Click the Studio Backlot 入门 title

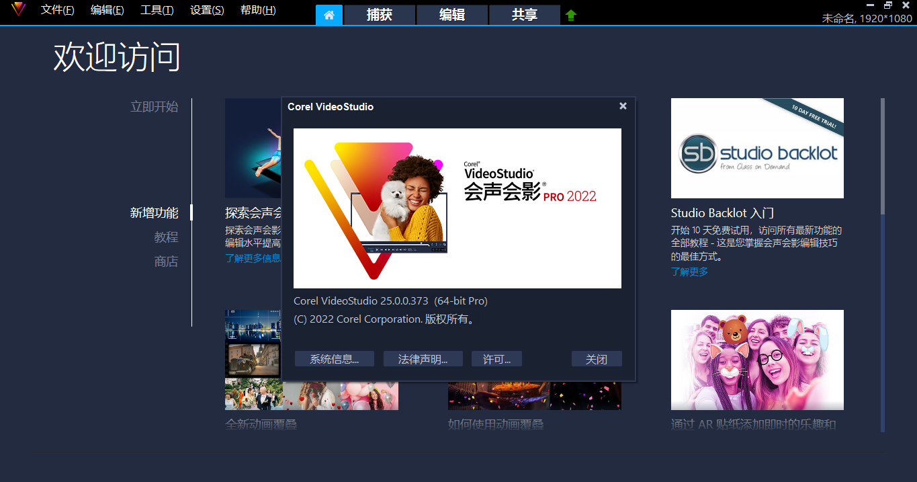(723, 213)
